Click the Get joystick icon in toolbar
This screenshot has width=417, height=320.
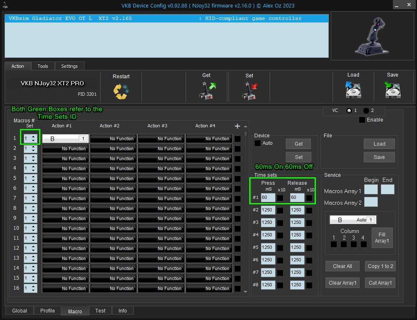(x=207, y=90)
